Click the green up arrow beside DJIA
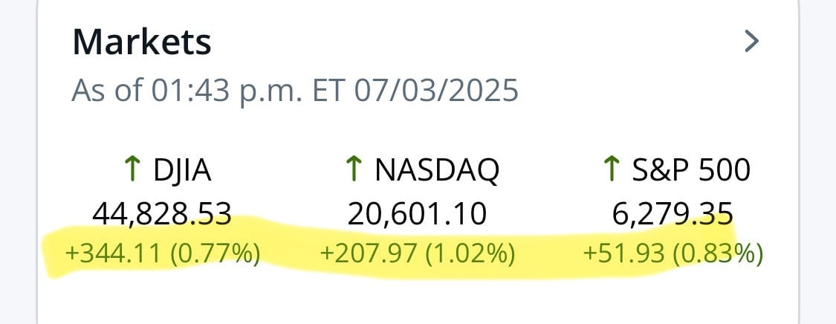Screen dimensions: 836x324 point(131,170)
